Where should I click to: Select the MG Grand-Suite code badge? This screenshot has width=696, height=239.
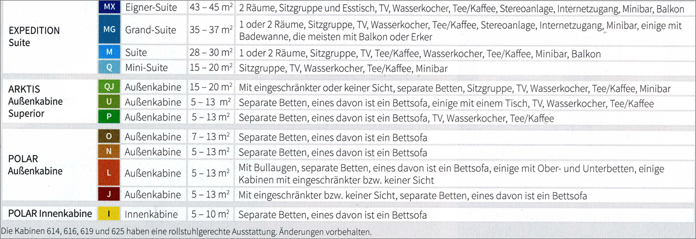pos(109,30)
